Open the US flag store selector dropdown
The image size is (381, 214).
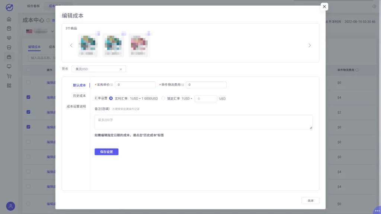click(x=40, y=31)
